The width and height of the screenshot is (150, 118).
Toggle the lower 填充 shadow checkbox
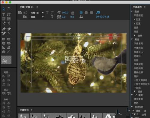point(133,110)
